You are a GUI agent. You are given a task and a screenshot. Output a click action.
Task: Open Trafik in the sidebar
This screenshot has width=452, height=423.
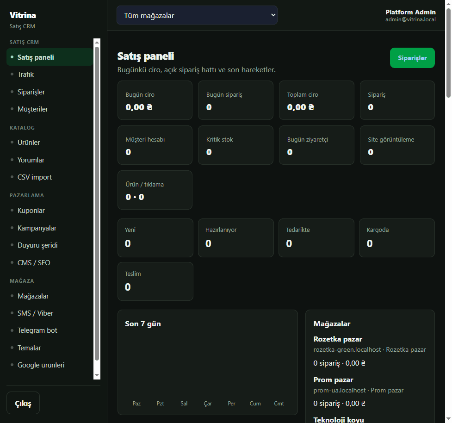[x=50, y=75]
